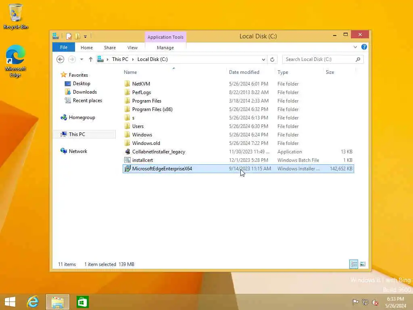Select the Windows folder icon
This screenshot has width=413, height=310.
pos(127,135)
